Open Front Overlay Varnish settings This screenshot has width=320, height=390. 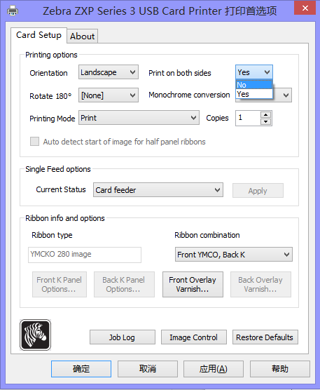pos(193,284)
